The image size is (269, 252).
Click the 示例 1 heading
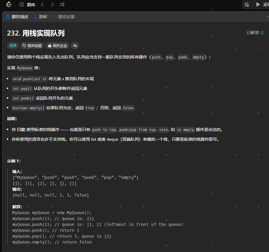click(14, 161)
